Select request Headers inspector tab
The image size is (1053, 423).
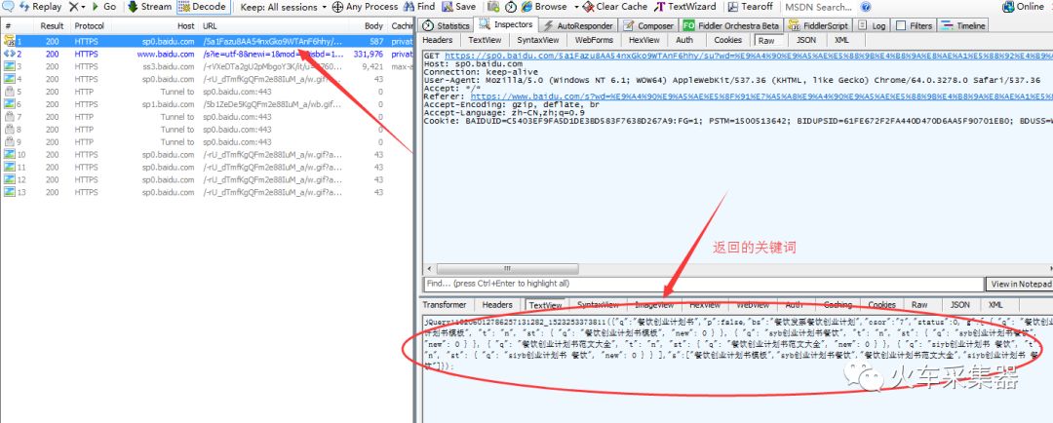point(438,40)
